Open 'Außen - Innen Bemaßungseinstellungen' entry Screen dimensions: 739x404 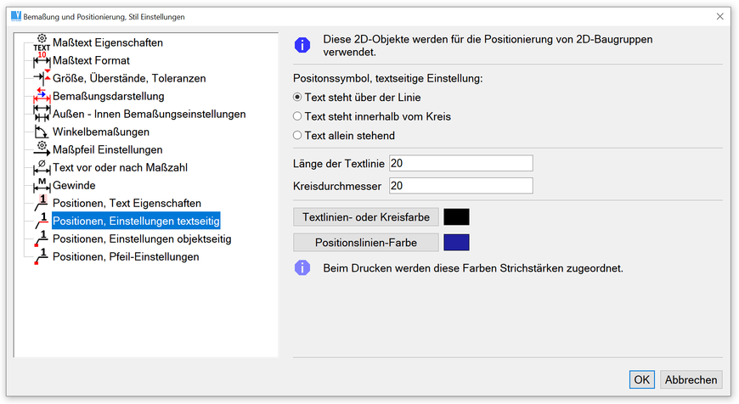(x=149, y=114)
